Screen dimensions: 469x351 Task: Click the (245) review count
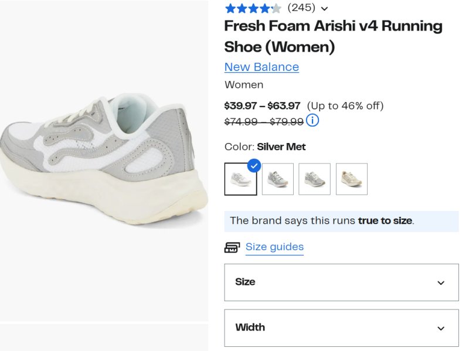coord(301,8)
